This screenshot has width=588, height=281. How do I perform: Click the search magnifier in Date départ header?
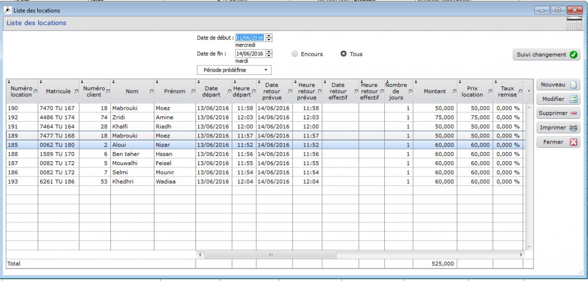click(229, 91)
